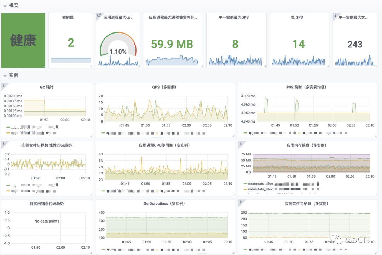Open 应用内存信息(多实例) panel title menu
Viewport: 382px width, 255px height.
(306, 145)
